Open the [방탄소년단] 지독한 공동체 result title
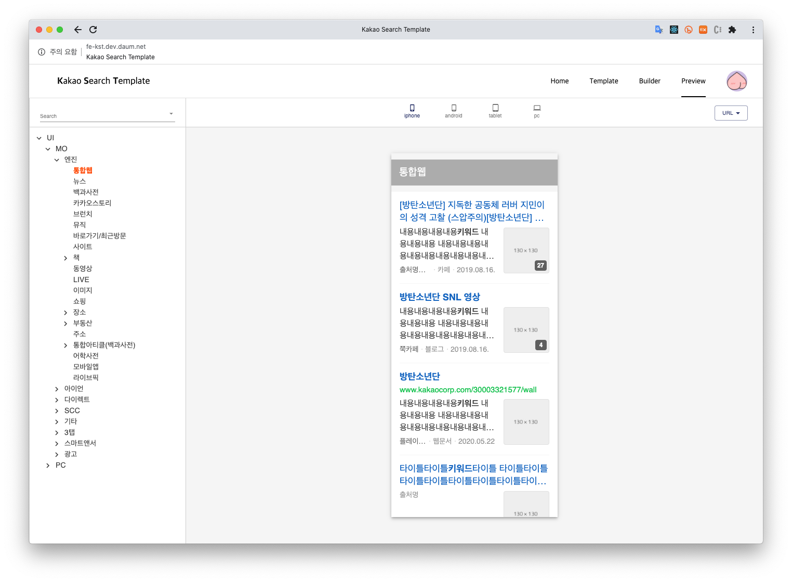This screenshot has height=582, width=792. point(472,211)
